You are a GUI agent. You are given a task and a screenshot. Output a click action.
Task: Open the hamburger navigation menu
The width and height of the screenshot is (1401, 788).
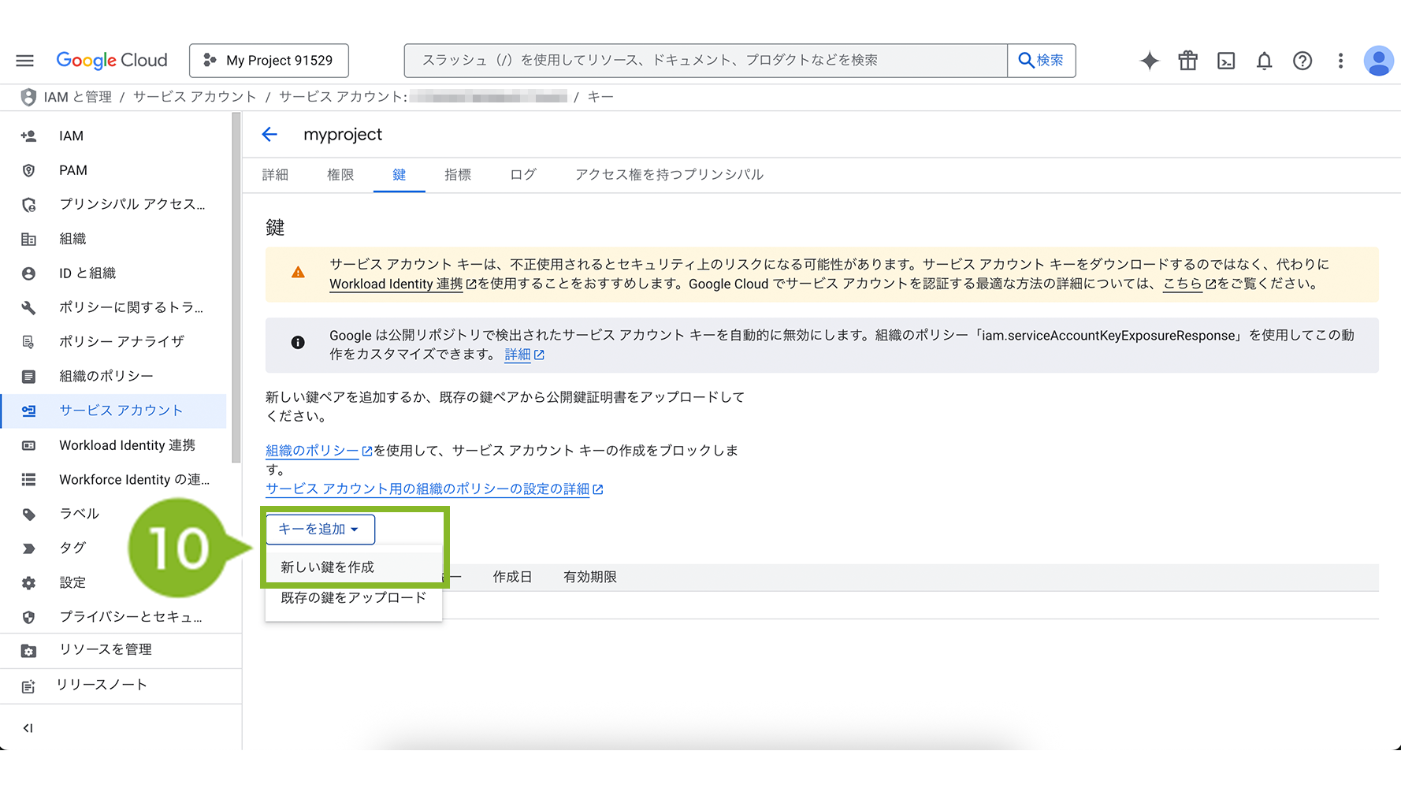25,61
